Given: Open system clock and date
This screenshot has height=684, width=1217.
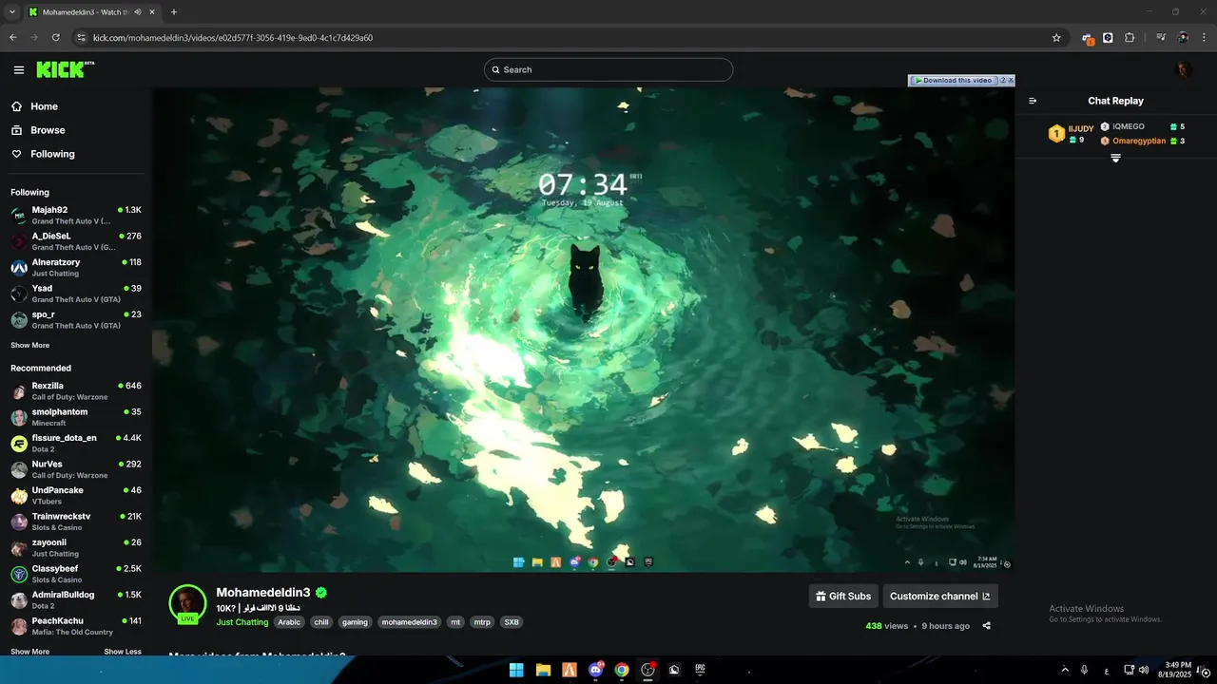Looking at the screenshot, I should pyautogui.click(x=1174, y=670).
